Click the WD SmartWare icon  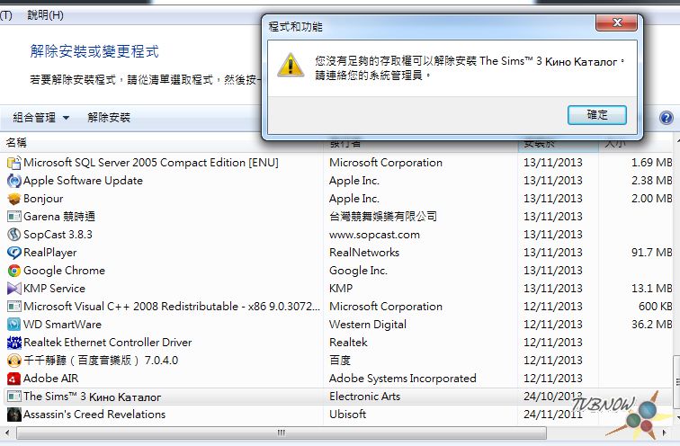coord(13,325)
